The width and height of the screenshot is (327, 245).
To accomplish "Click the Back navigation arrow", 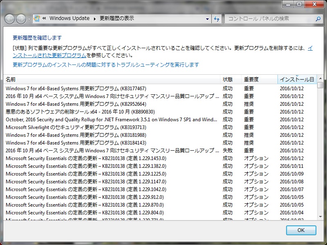I will coord(9,19).
